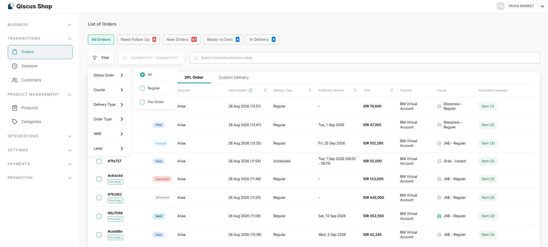
Task: Open the AWB filter submenu
Action: [109, 134]
